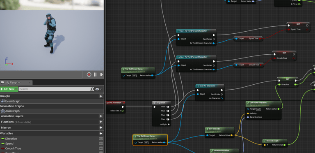The image size is (315, 153).
Task: Click the self box on selected Try Get Pawn Owner
Action: 146,143
